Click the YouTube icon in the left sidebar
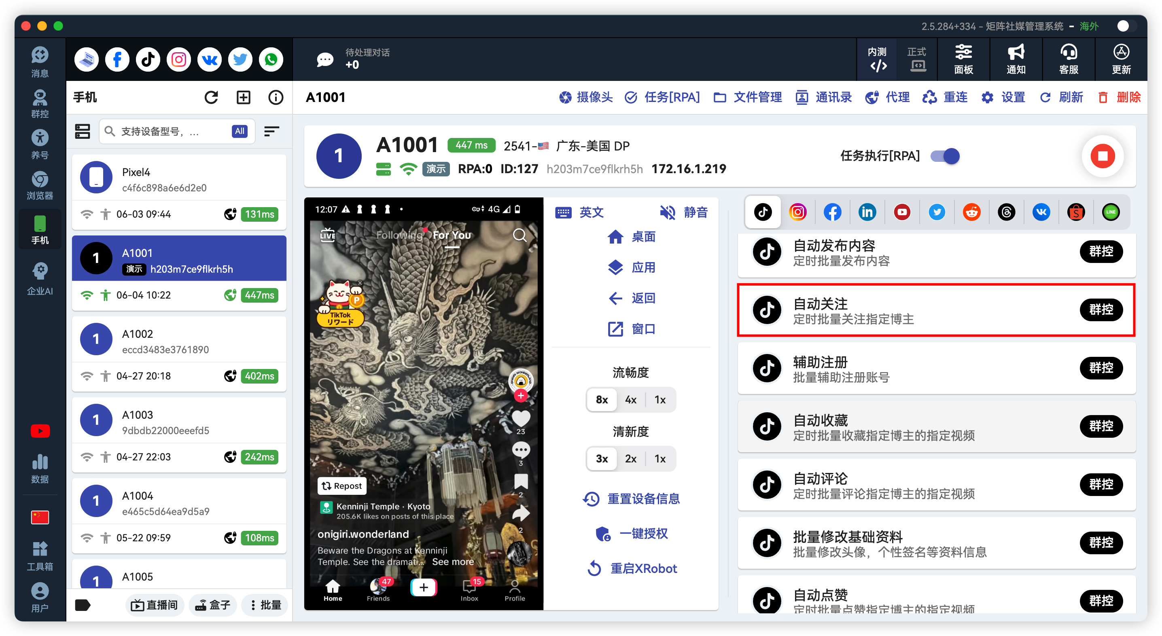 point(40,431)
